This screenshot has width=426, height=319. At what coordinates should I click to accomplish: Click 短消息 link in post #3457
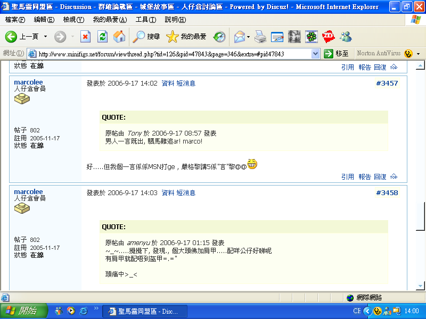(186, 83)
